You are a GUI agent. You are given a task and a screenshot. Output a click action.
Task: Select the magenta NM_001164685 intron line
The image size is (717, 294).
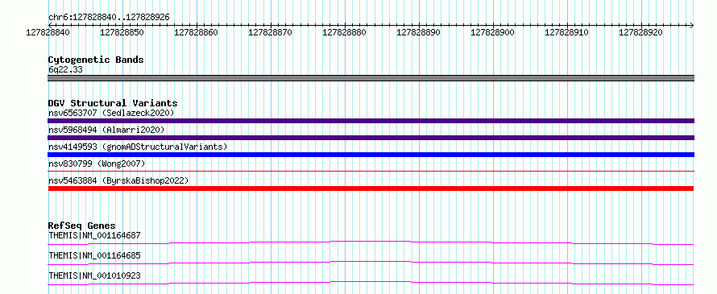pos(371,263)
